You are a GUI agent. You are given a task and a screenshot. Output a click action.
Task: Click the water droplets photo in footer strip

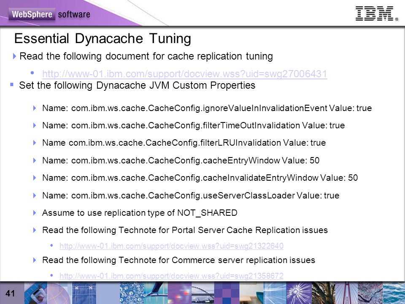click(131, 293)
